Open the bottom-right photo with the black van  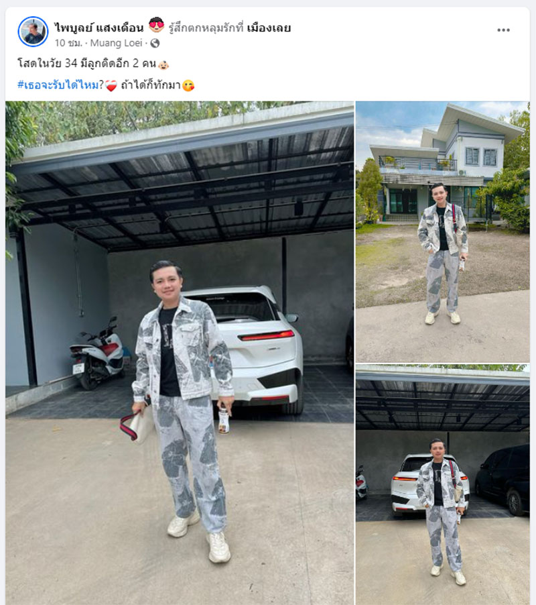tap(442, 485)
